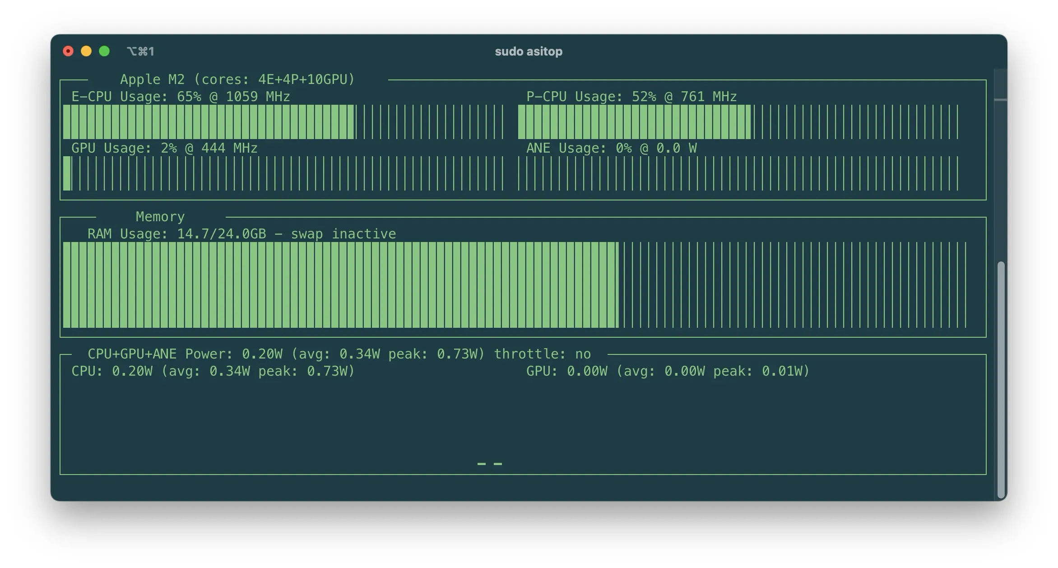
Task: Click the GPU power reading text
Action: [668, 371]
